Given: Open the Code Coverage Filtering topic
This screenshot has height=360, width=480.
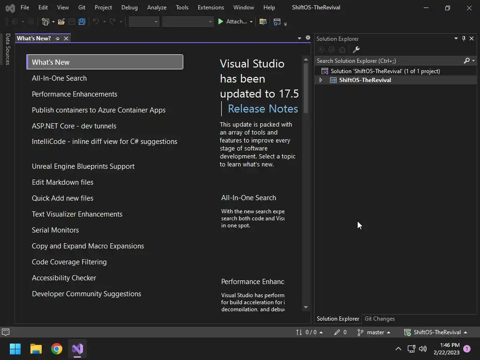Looking at the screenshot, I should click(x=69, y=262).
